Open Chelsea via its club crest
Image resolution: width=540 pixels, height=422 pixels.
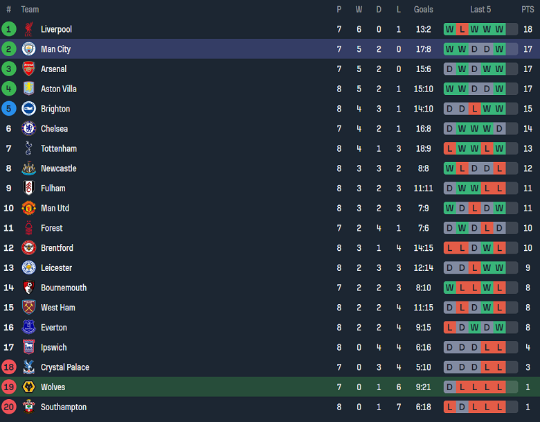28,128
